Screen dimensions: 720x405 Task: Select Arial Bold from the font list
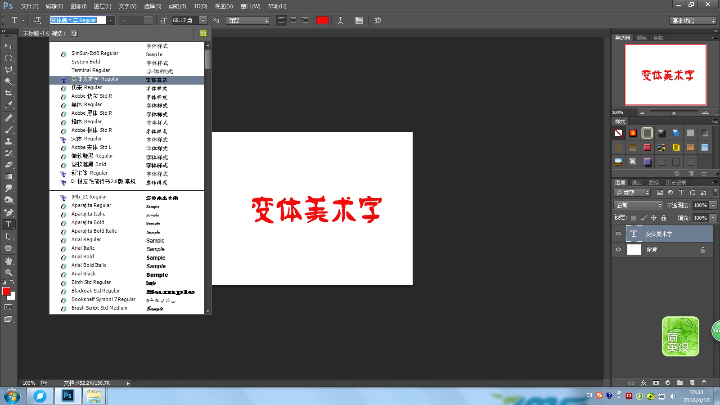point(82,256)
